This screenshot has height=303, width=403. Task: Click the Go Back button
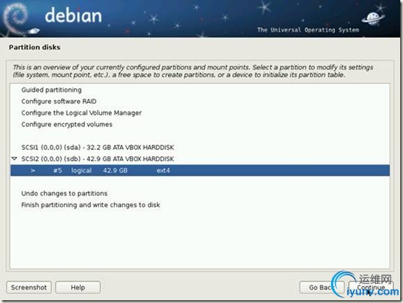(322, 288)
